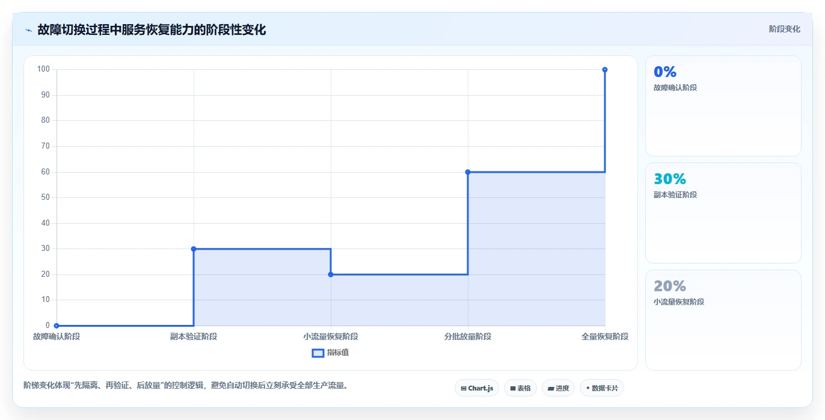Click the chart title 故障切换过程中服务恢复能力的阶段性变化

click(x=152, y=29)
